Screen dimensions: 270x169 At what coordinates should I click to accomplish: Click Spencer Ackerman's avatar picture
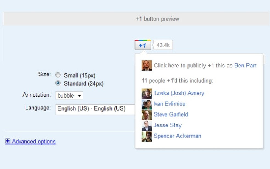click(x=147, y=136)
